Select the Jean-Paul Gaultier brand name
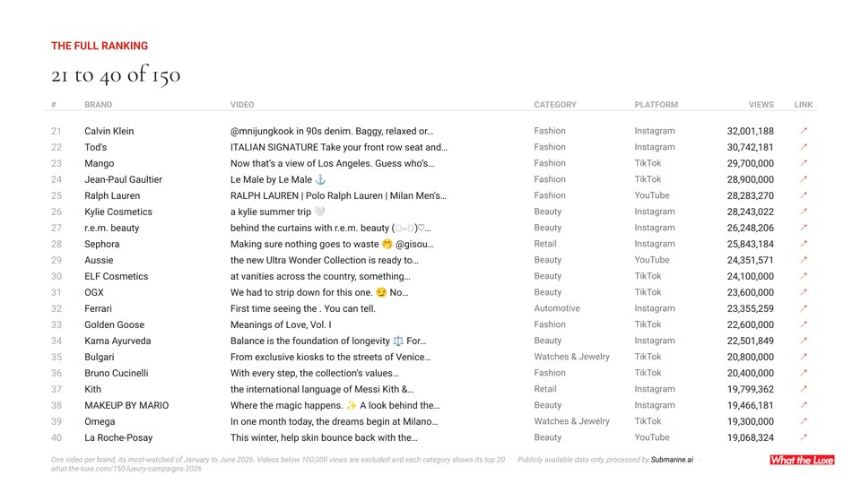The image size is (861, 484). [123, 179]
